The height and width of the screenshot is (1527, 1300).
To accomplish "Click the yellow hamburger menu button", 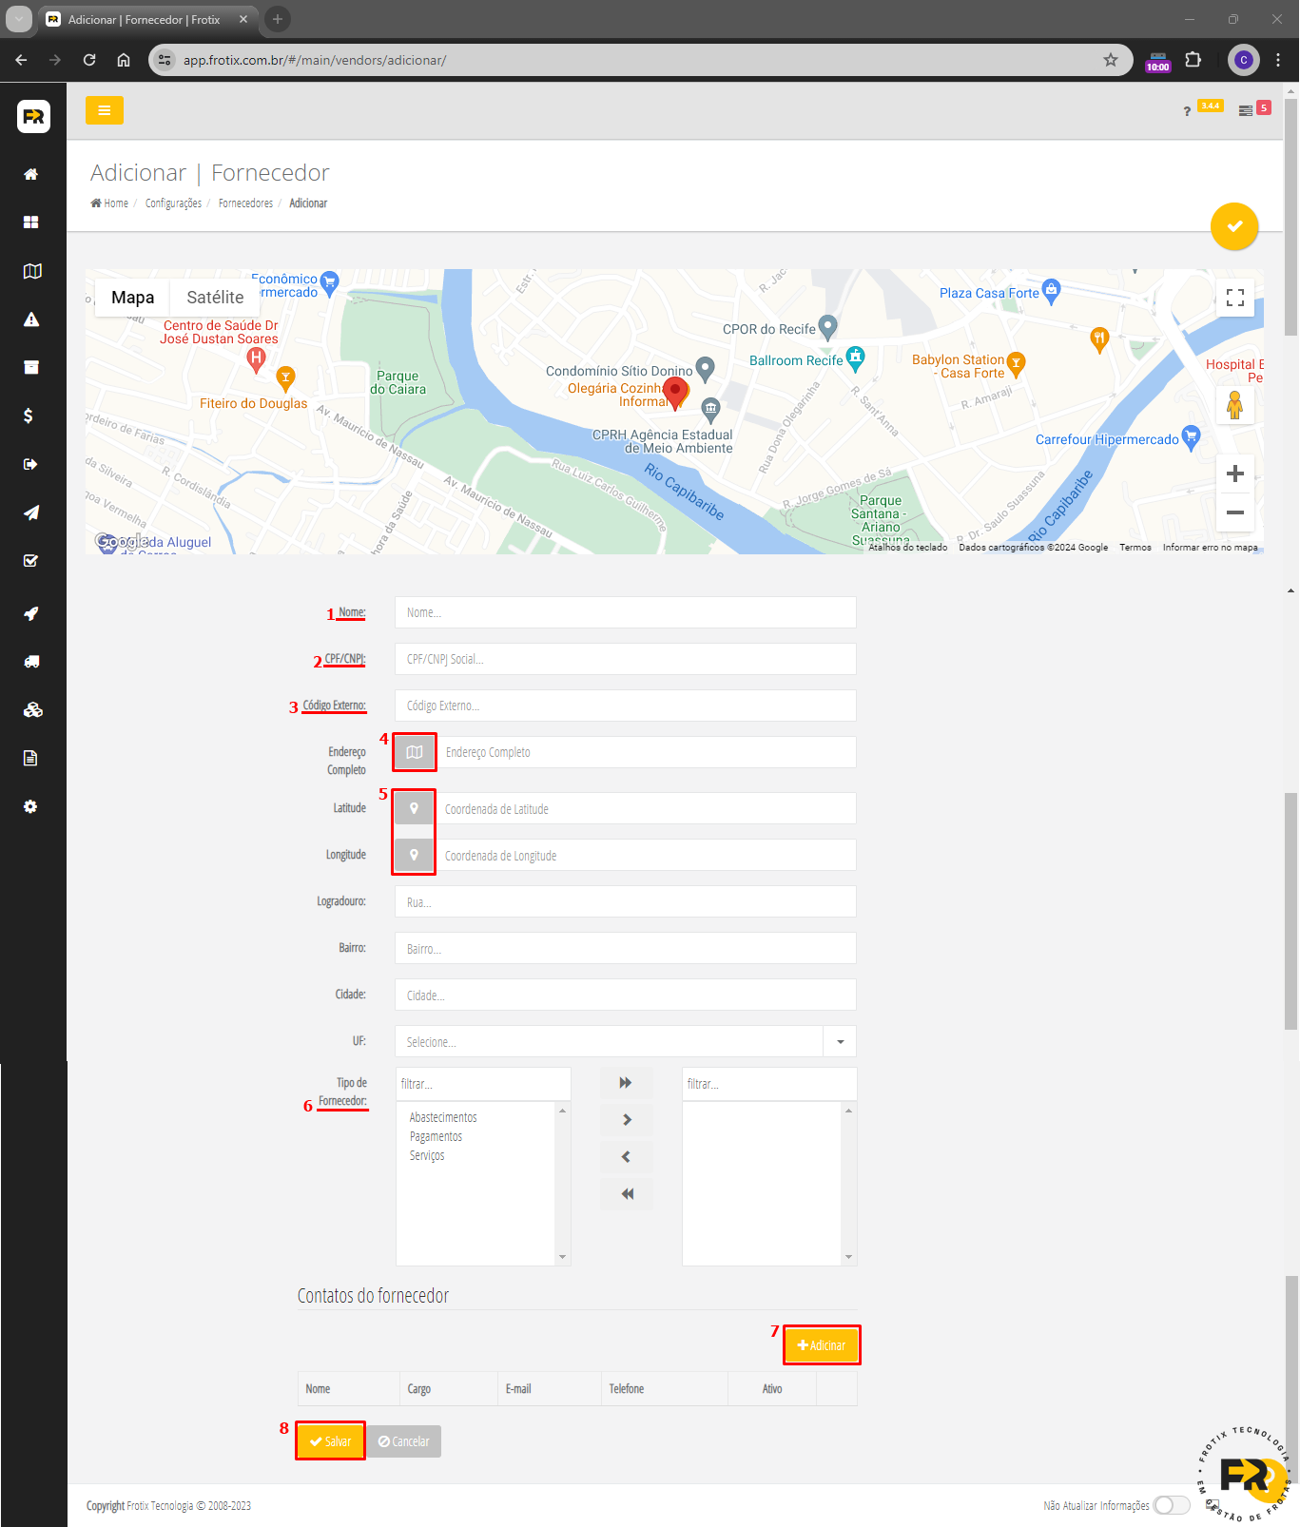I will pos(104,110).
